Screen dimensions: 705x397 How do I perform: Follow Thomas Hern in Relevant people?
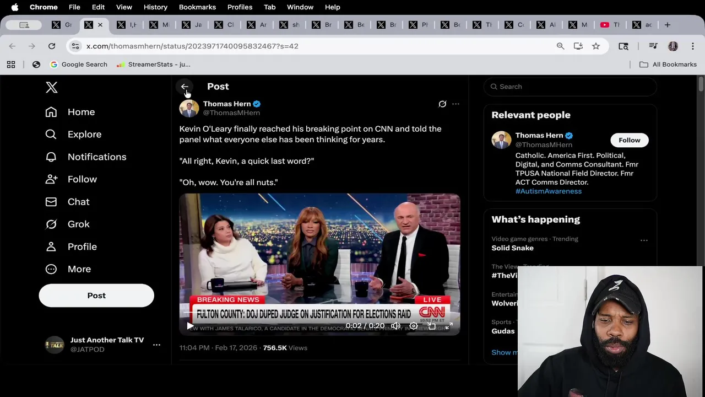click(630, 140)
